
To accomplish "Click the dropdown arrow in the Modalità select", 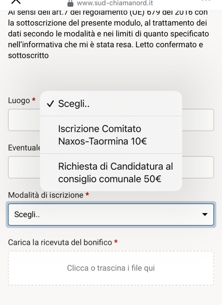I will coord(204,214).
